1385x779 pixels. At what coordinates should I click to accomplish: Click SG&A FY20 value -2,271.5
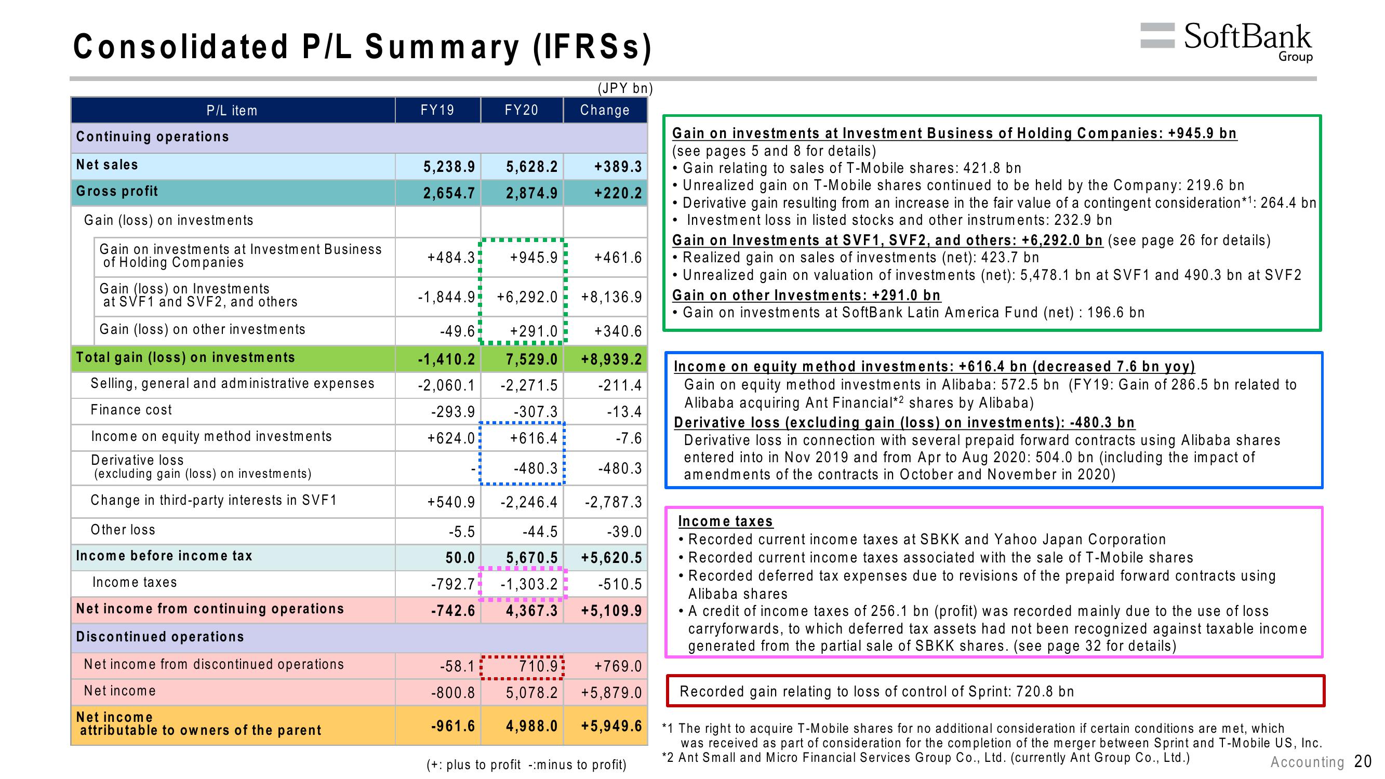tap(529, 386)
